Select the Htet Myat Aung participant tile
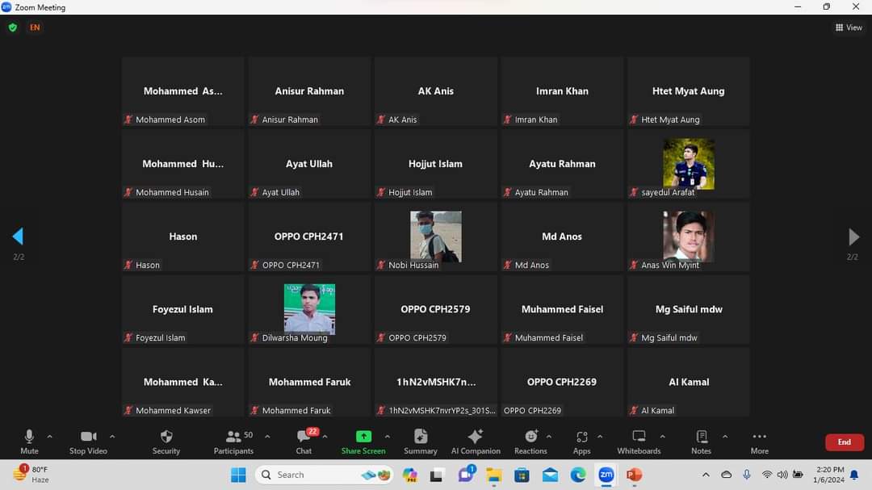872x490 pixels. (689, 91)
